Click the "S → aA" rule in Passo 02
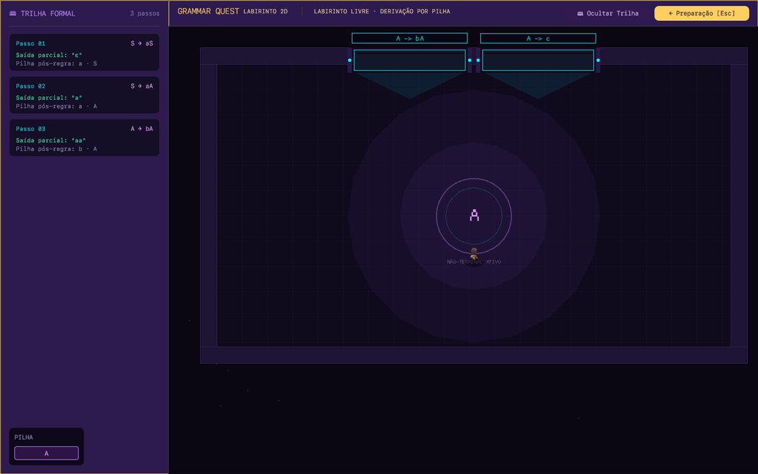Viewport: 758px width, 474px height. pyautogui.click(x=142, y=86)
